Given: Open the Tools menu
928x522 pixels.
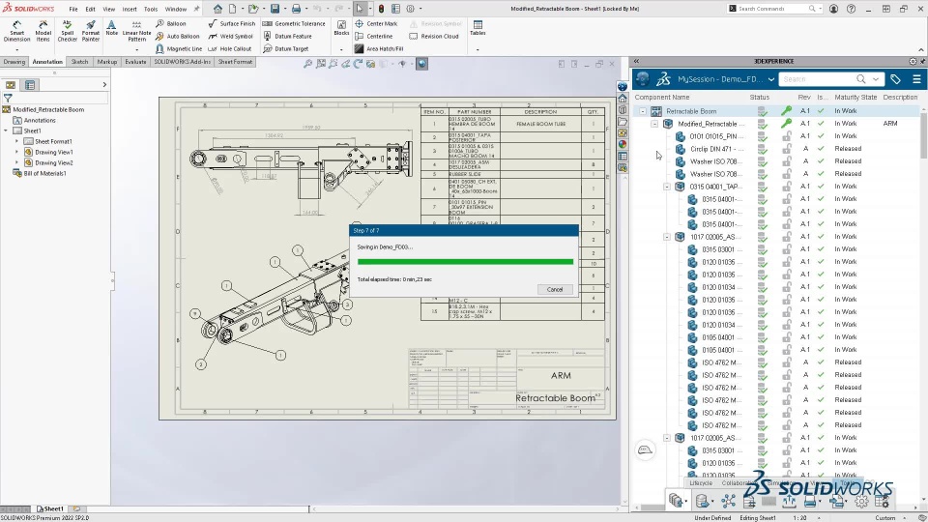Looking at the screenshot, I should tap(151, 9).
